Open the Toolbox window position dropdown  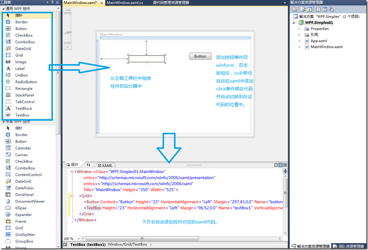click(x=48, y=3)
